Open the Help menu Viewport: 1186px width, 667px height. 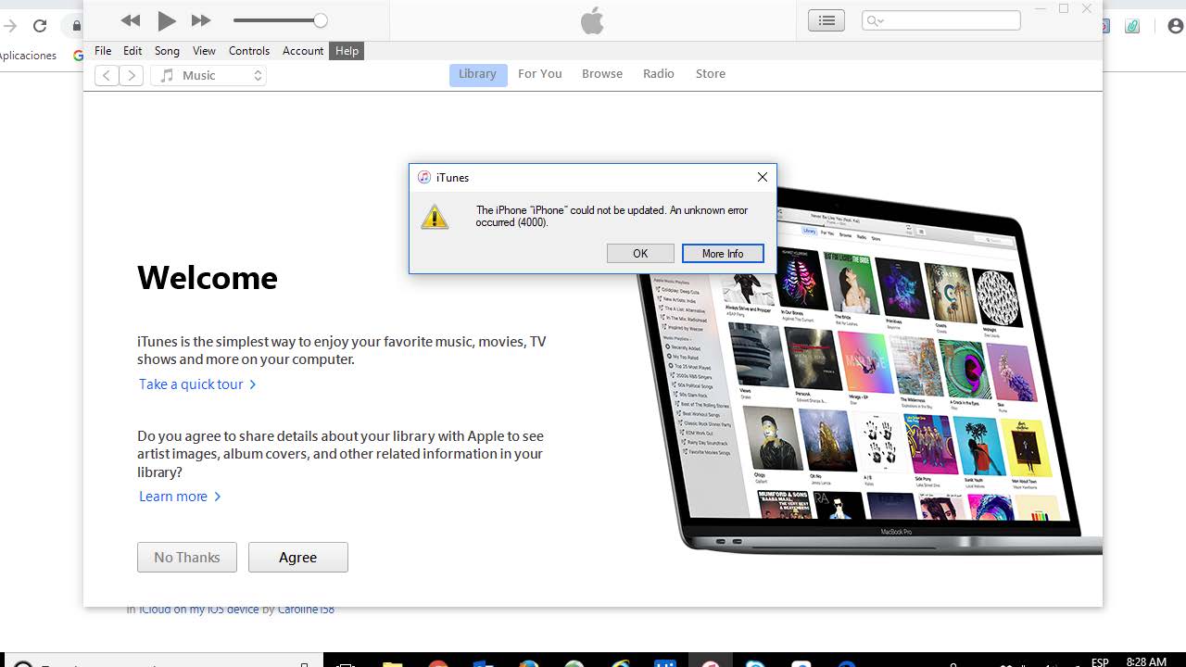[347, 51]
